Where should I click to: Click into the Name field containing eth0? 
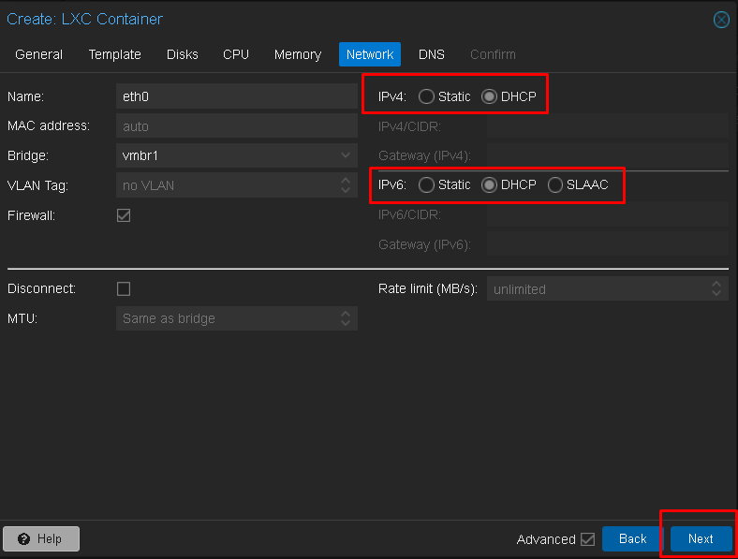237,96
